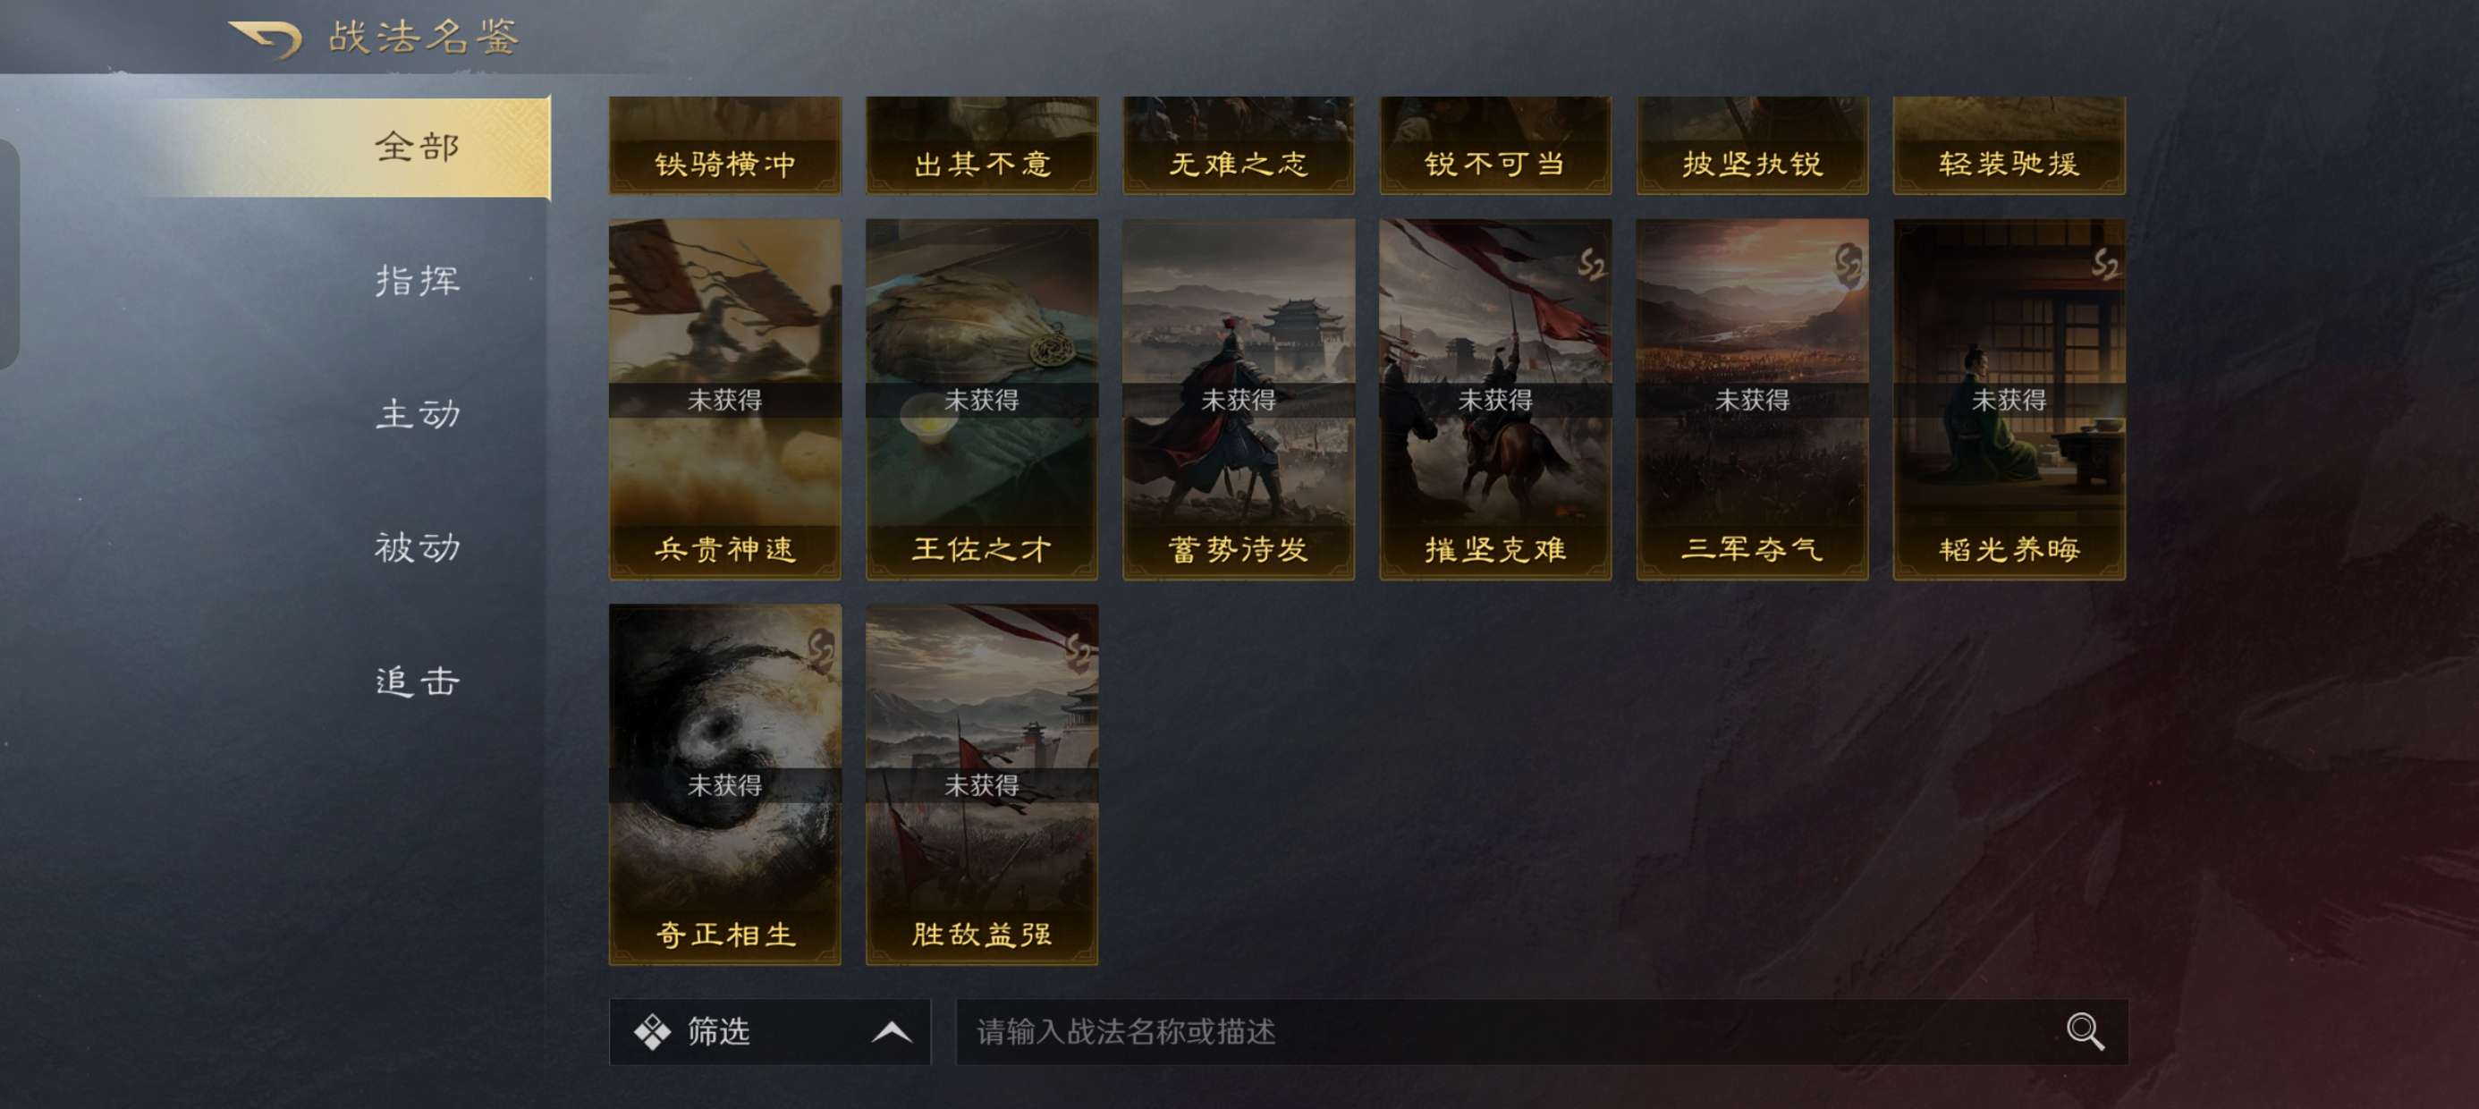2479x1109 pixels.
Task: Click the search magnifier icon
Action: [2085, 1031]
